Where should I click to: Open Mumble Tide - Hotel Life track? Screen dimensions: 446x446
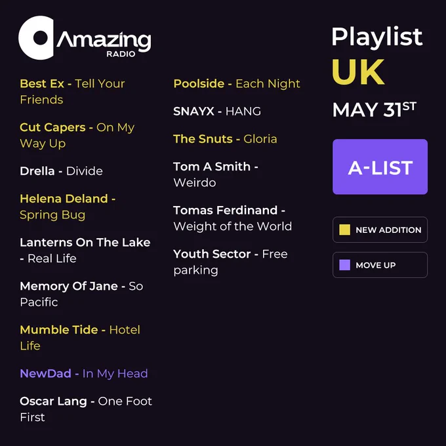point(80,338)
